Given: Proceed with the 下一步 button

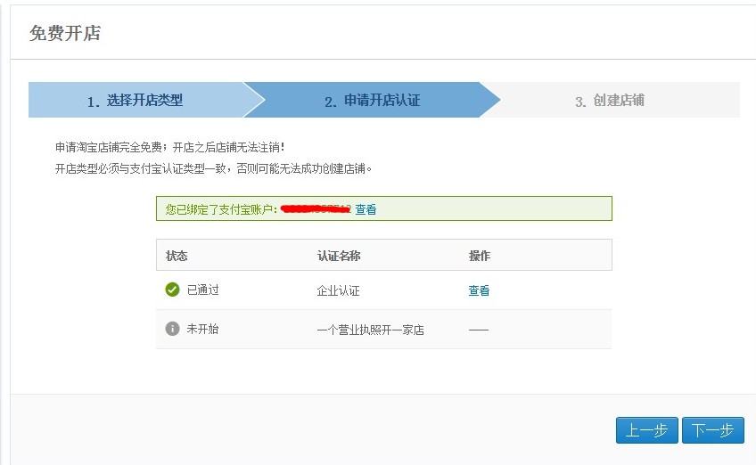Looking at the screenshot, I should 712,430.
